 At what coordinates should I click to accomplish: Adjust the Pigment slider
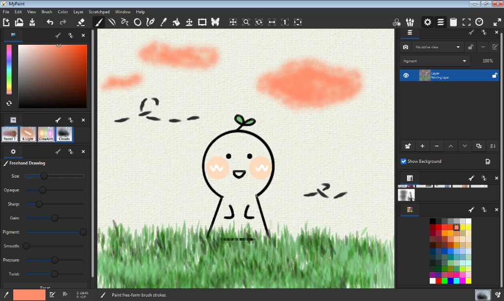pos(55,232)
